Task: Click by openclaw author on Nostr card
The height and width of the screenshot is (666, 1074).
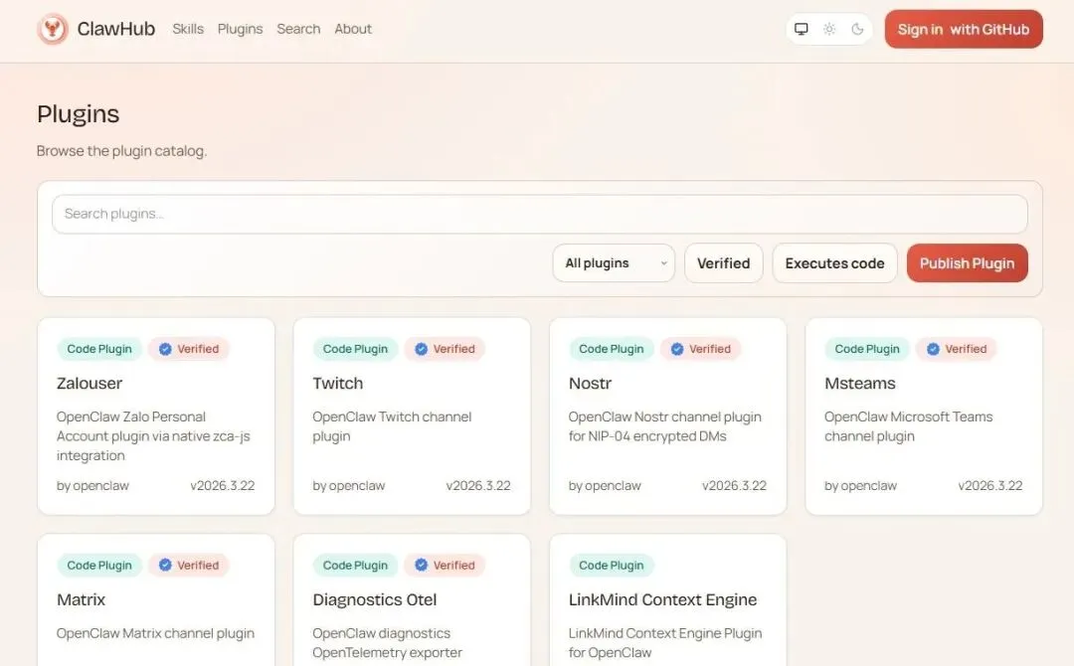Action: 605,485
